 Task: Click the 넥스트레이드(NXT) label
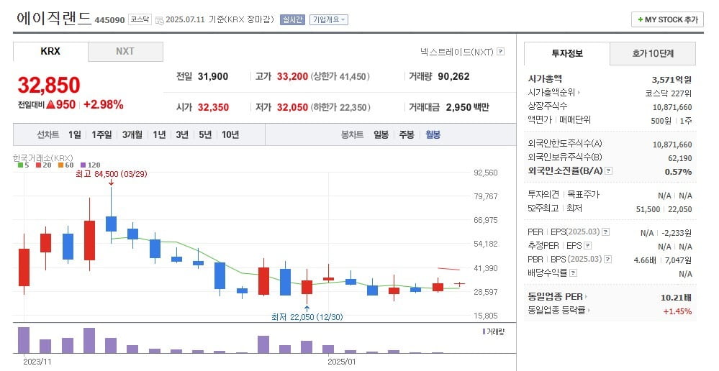pyautogui.click(x=457, y=52)
